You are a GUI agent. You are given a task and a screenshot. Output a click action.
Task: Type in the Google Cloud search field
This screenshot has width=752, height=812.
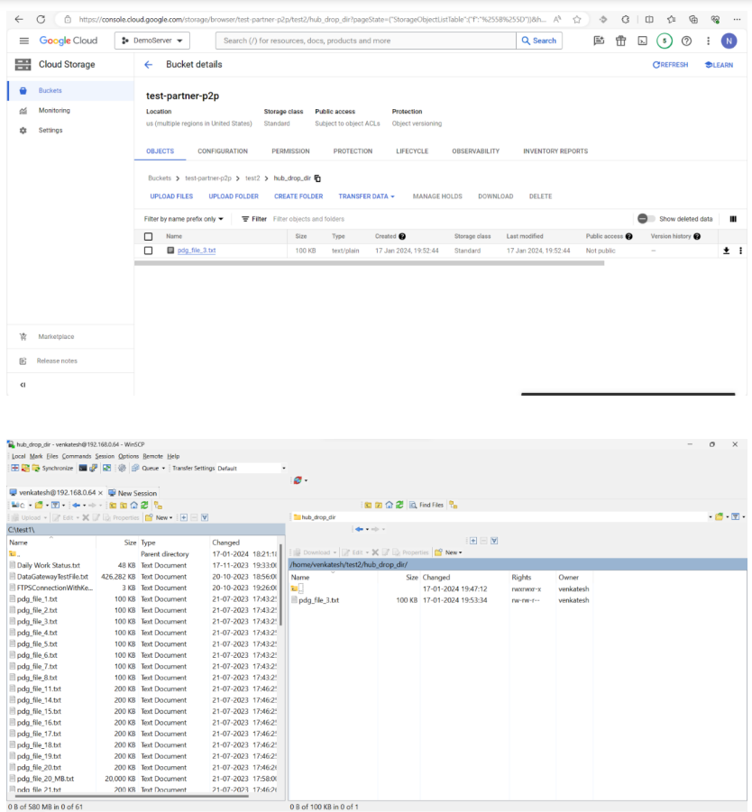pyautogui.click(x=365, y=41)
